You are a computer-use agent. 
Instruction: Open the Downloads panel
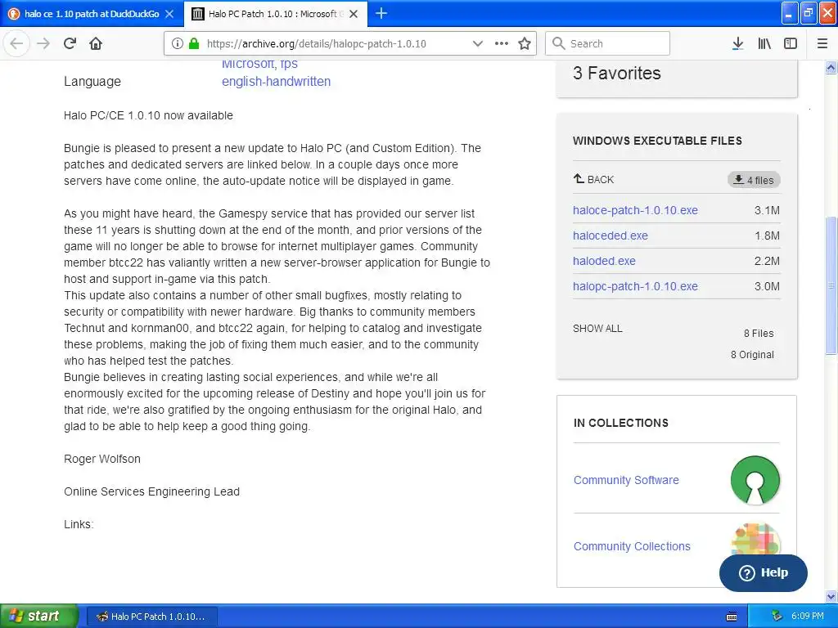(x=738, y=43)
